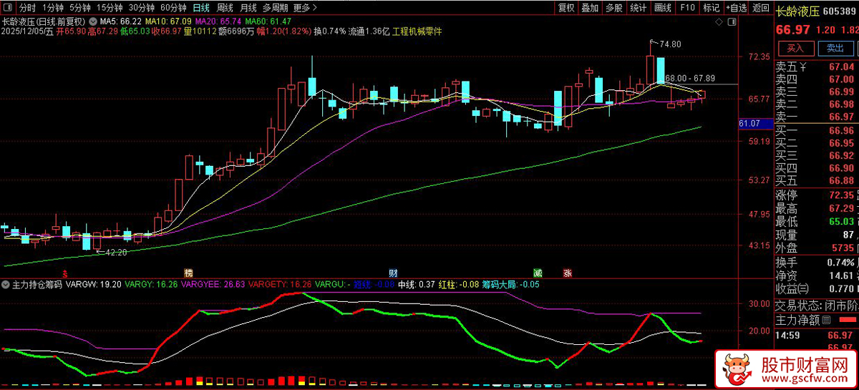Image resolution: width=859 pixels, height=390 pixels.
Task: Click the 长龄液压 stock name header
Action: click(x=798, y=11)
